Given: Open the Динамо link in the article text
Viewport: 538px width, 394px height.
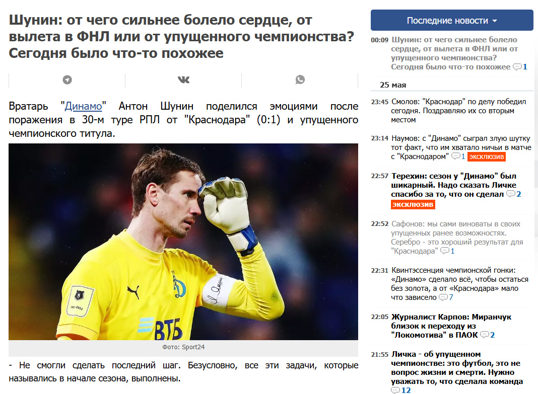Looking at the screenshot, I should [84, 106].
